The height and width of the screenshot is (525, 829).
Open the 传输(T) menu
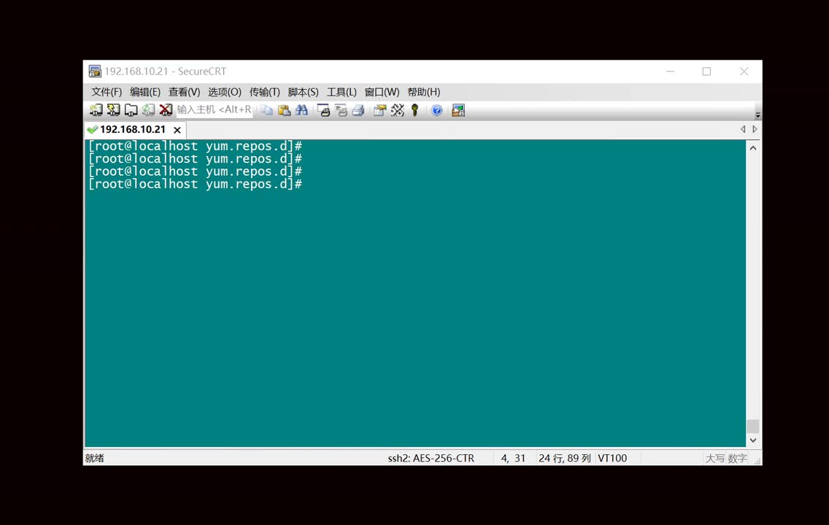coord(264,92)
